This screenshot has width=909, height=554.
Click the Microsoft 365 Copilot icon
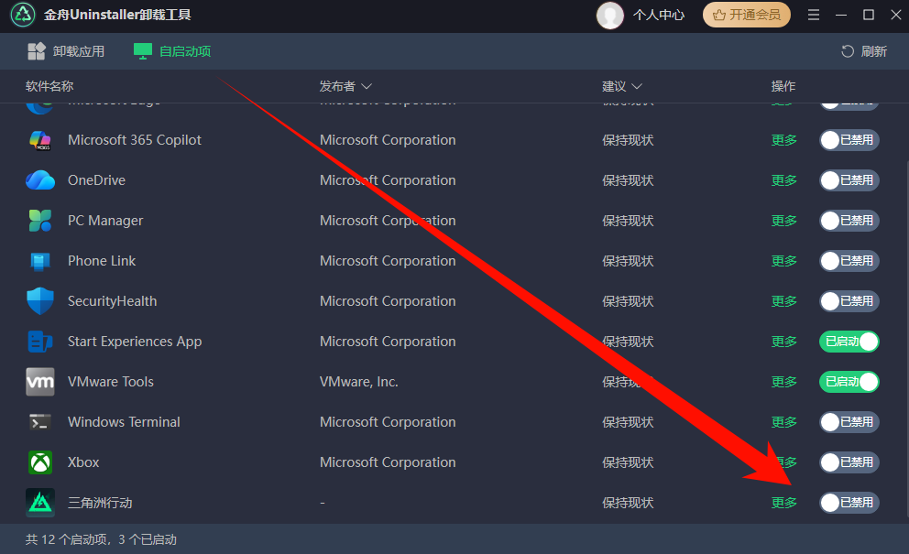[40, 140]
